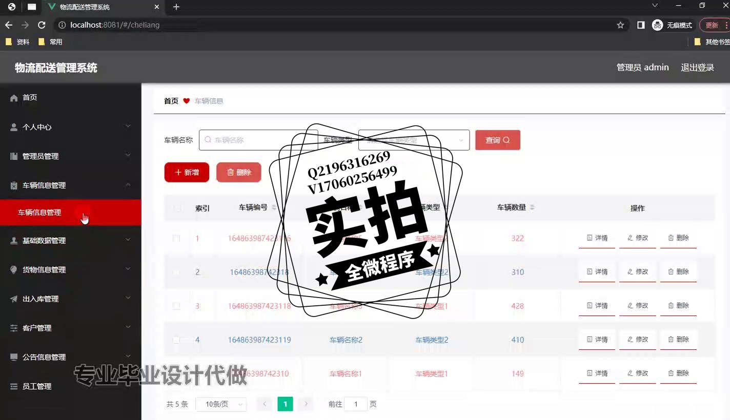Click the incognito 无痕模式 icon
730x420 pixels.
click(x=658, y=25)
